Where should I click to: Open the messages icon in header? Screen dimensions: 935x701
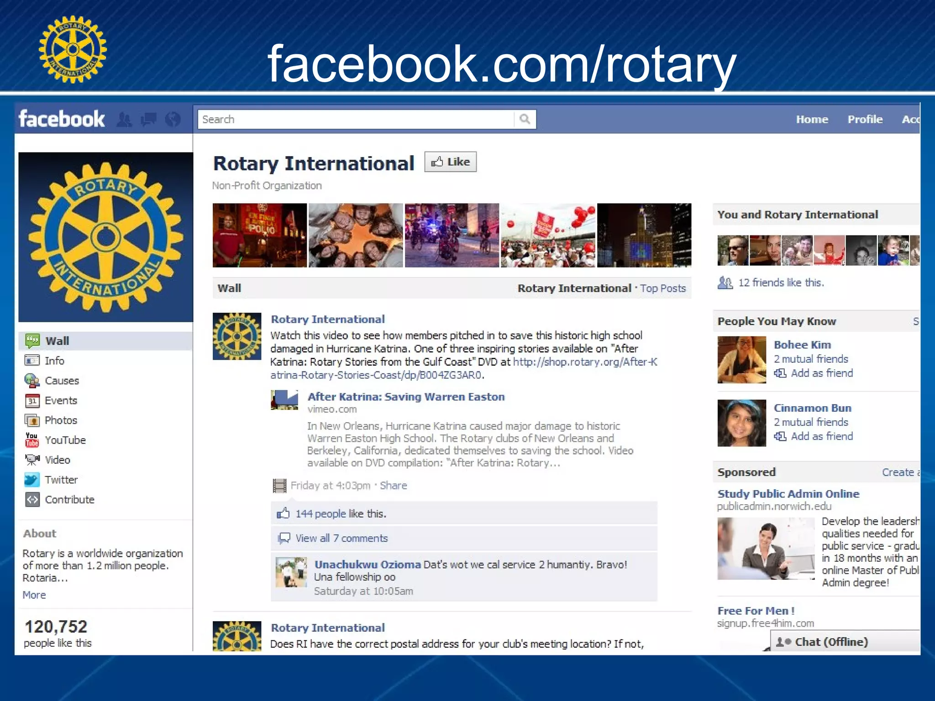coord(149,120)
